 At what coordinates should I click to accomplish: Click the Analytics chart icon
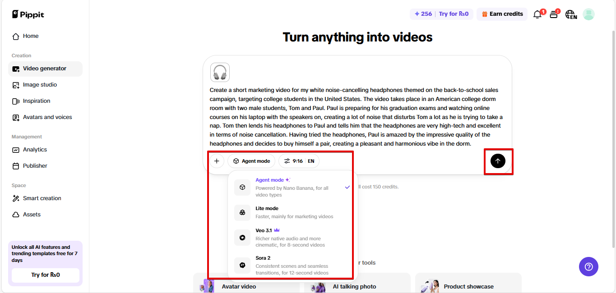(16, 150)
